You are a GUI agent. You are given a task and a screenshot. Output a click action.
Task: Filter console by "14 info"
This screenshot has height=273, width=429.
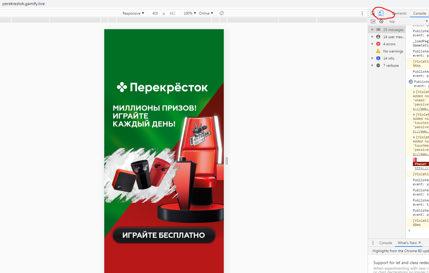click(x=389, y=58)
